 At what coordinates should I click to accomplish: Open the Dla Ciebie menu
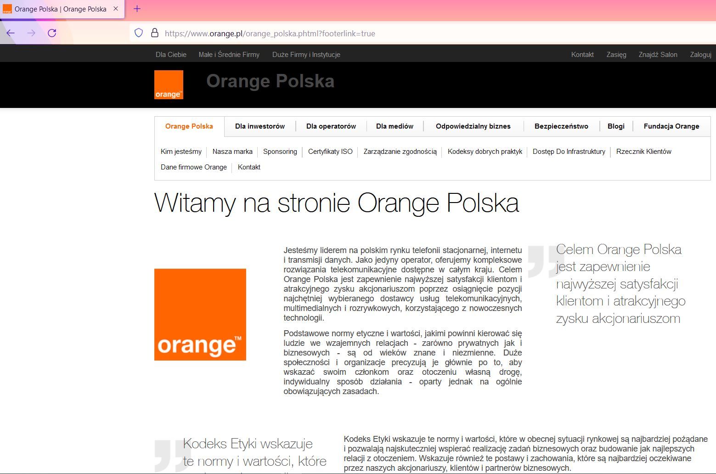pyautogui.click(x=171, y=54)
